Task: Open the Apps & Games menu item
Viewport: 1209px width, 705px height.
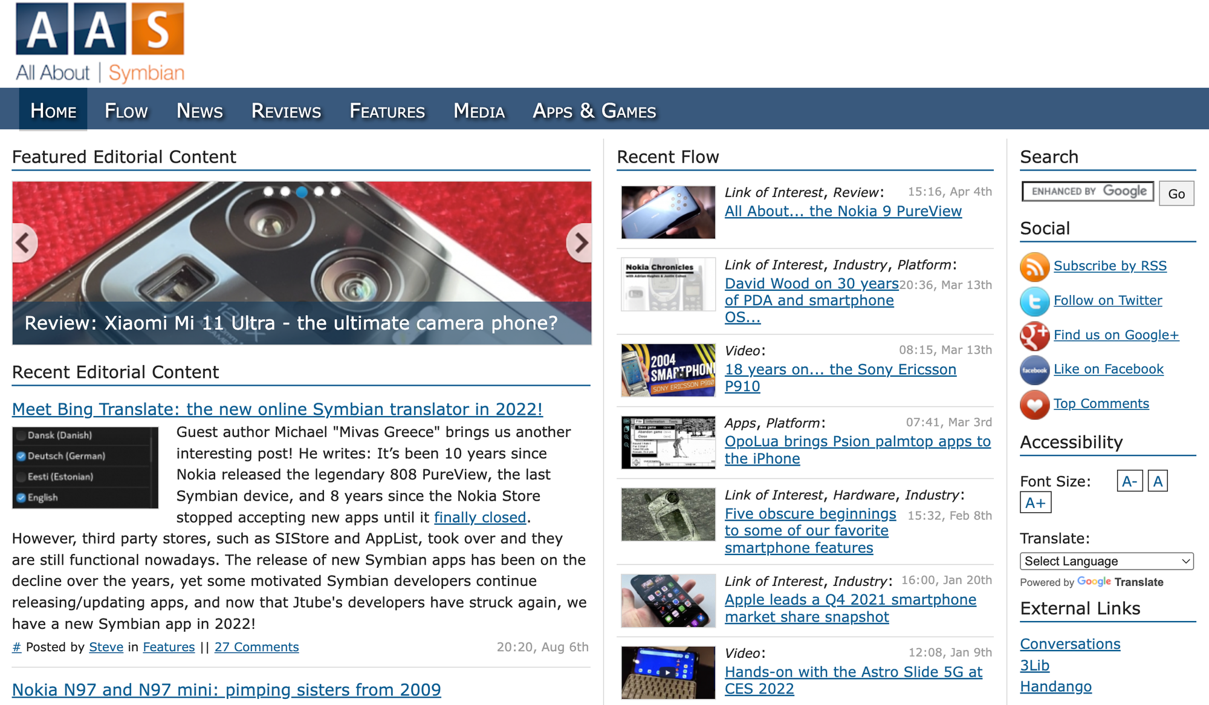Action: click(x=594, y=111)
